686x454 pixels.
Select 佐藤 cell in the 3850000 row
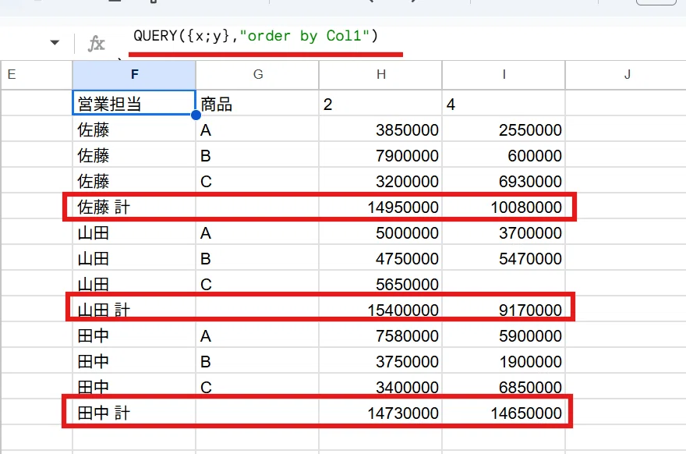[x=134, y=129]
